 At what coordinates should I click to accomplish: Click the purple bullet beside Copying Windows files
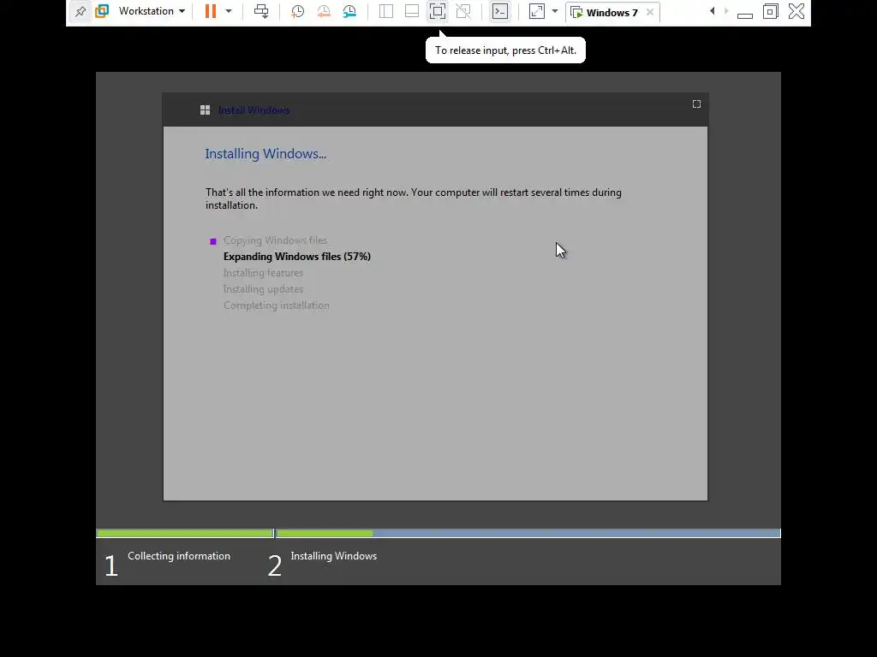coord(213,241)
